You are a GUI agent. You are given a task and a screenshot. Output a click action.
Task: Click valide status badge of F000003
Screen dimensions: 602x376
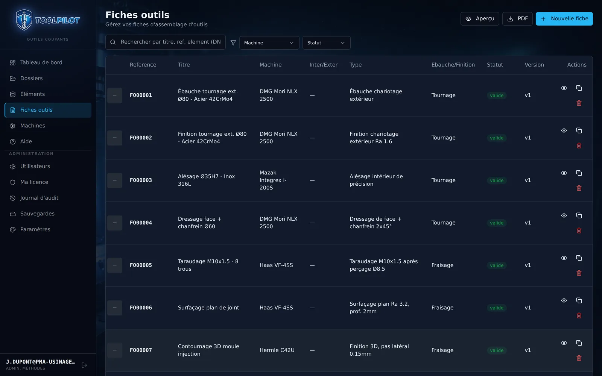click(x=497, y=180)
